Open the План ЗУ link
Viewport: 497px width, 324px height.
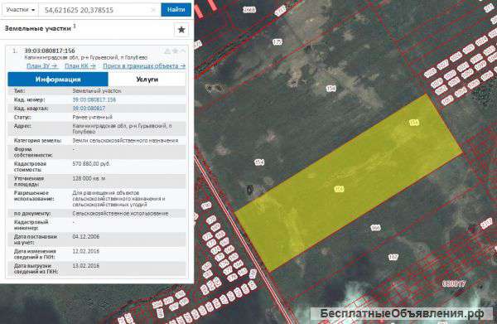coord(42,66)
